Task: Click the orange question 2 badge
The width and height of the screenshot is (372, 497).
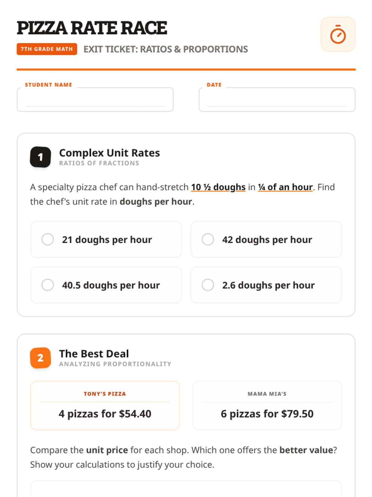Action: (40, 358)
